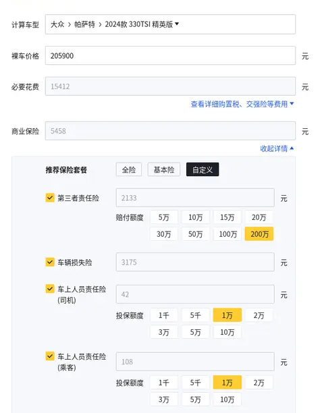Viewport: 324px width, 413px height.
Task: Select the 自定义 package option
Action: pos(202,169)
